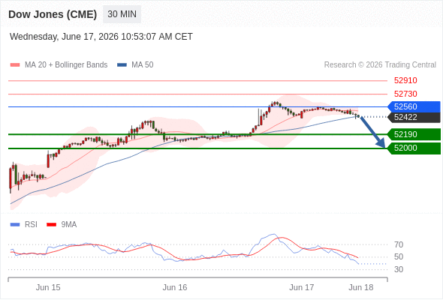The image size is (443, 300).
Task: Click the 52910 resistance level label
Action: tap(405, 80)
